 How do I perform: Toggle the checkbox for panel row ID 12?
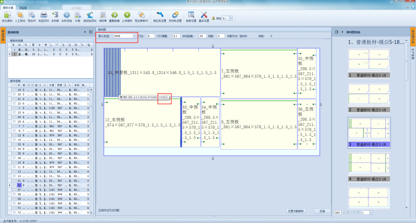coord(14,135)
